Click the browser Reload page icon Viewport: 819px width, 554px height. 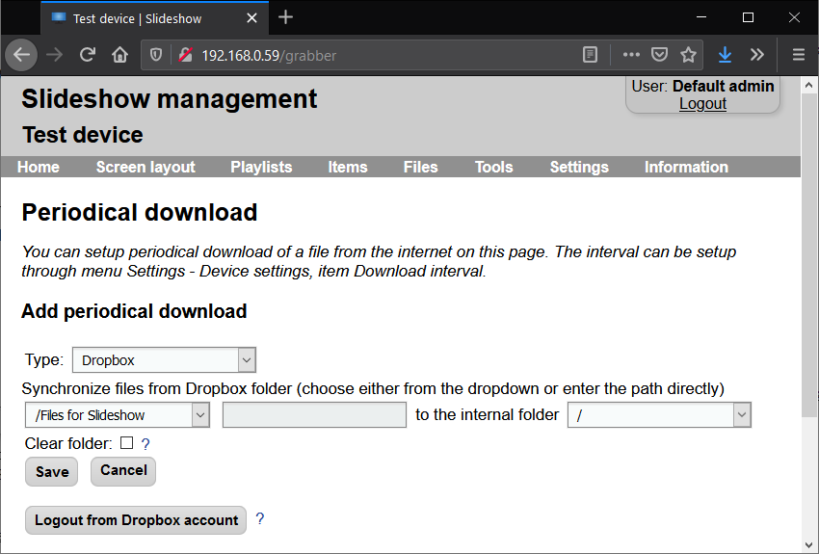pyautogui.click(x=88, y=55)
